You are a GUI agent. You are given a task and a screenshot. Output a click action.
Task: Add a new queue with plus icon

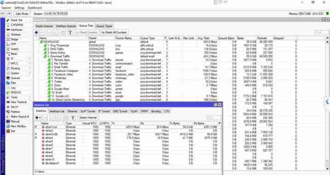point(36,32)
